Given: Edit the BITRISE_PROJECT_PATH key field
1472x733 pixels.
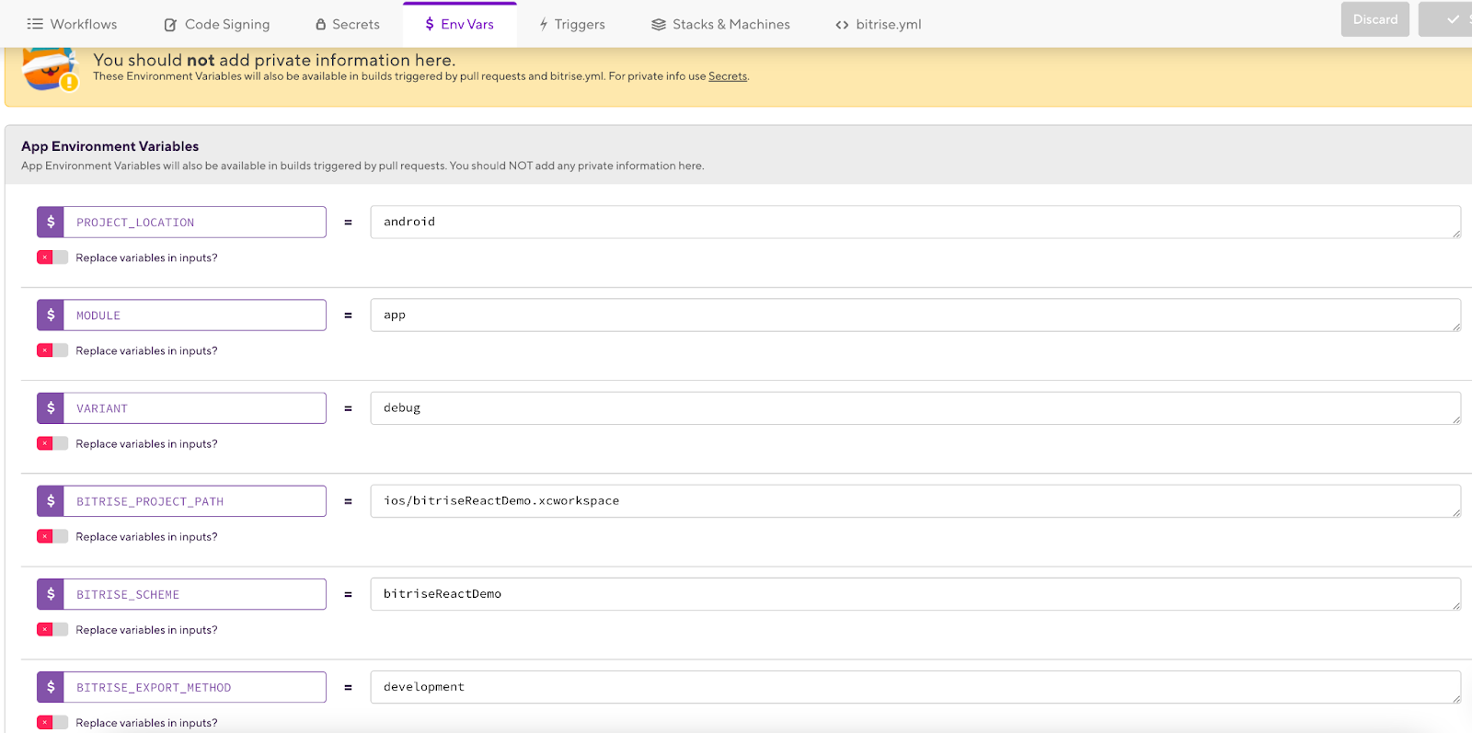Looking at the screenshot, I should (x=195, y=500).
